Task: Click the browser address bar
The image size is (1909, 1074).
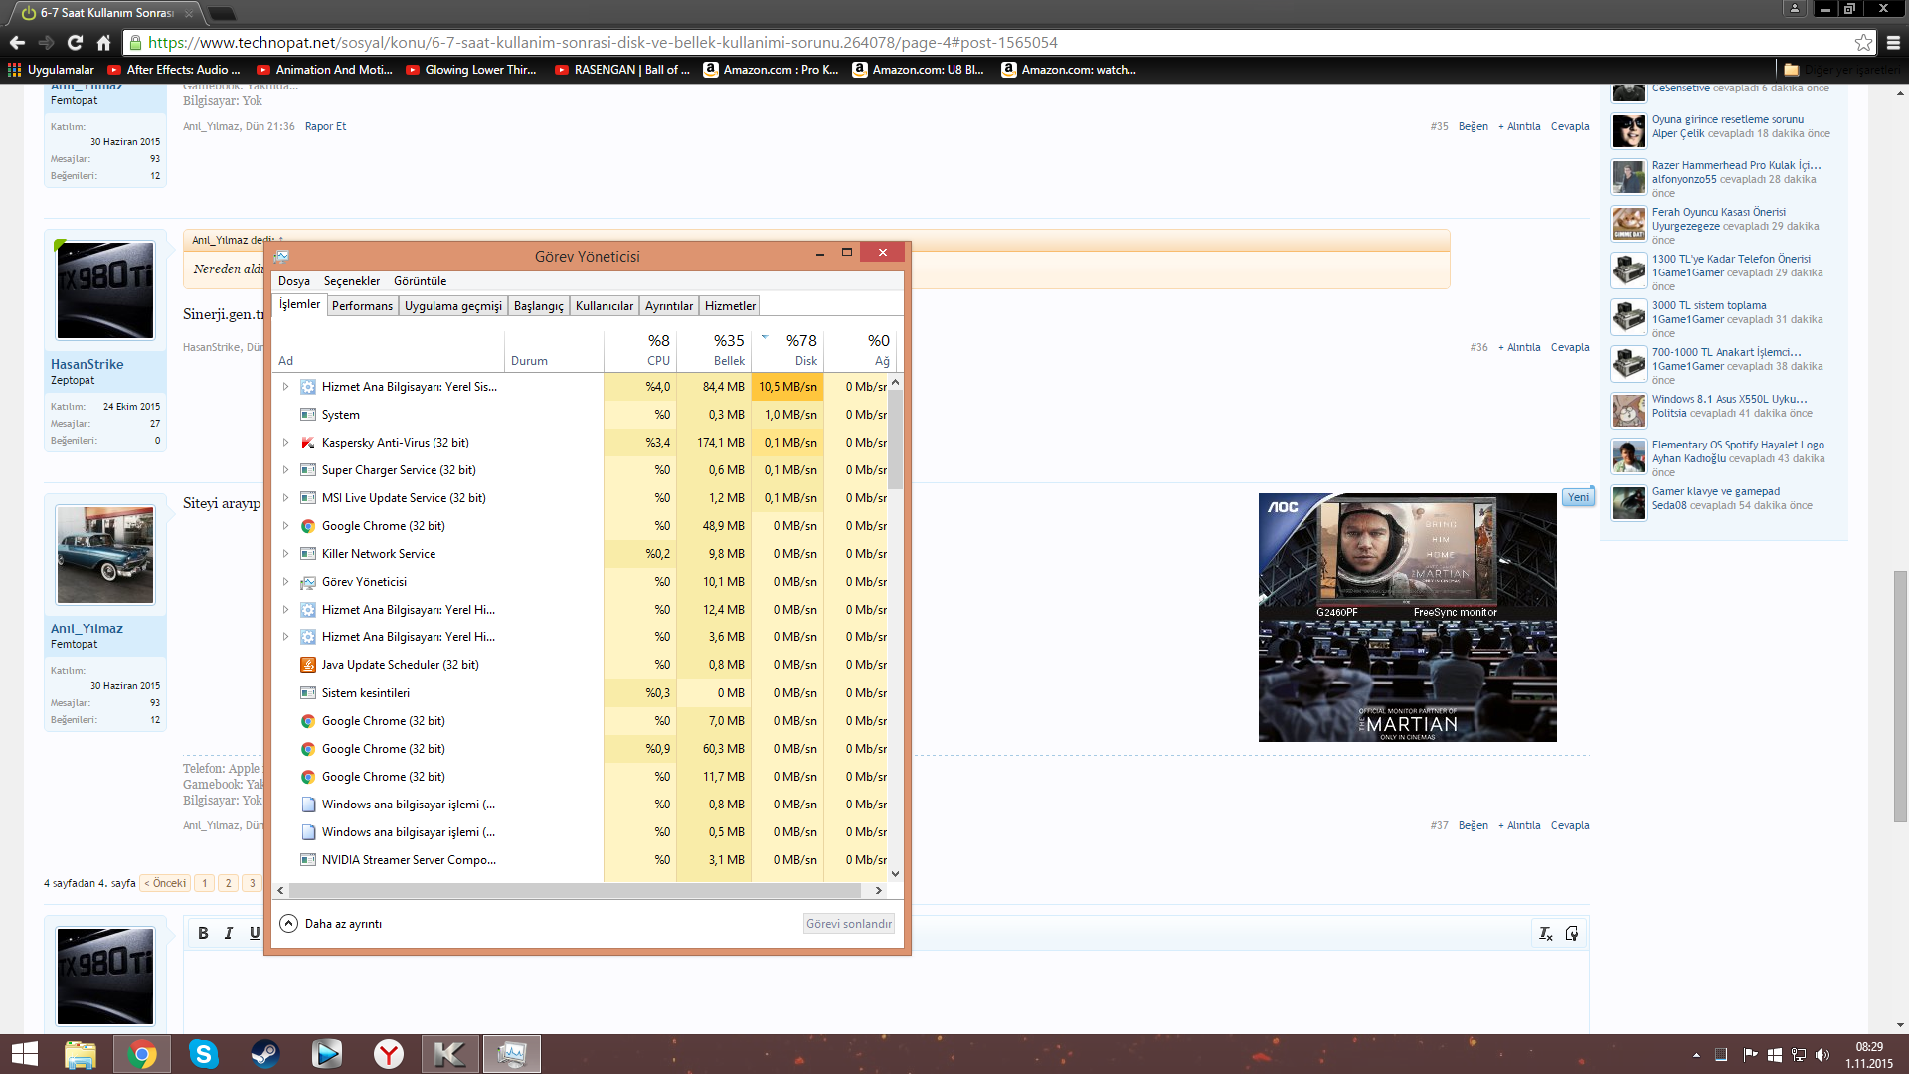Action: click(x=994, y=43)
